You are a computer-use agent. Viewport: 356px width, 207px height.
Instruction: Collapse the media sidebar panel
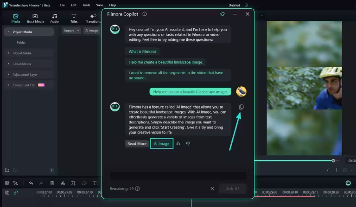point(52,170)
